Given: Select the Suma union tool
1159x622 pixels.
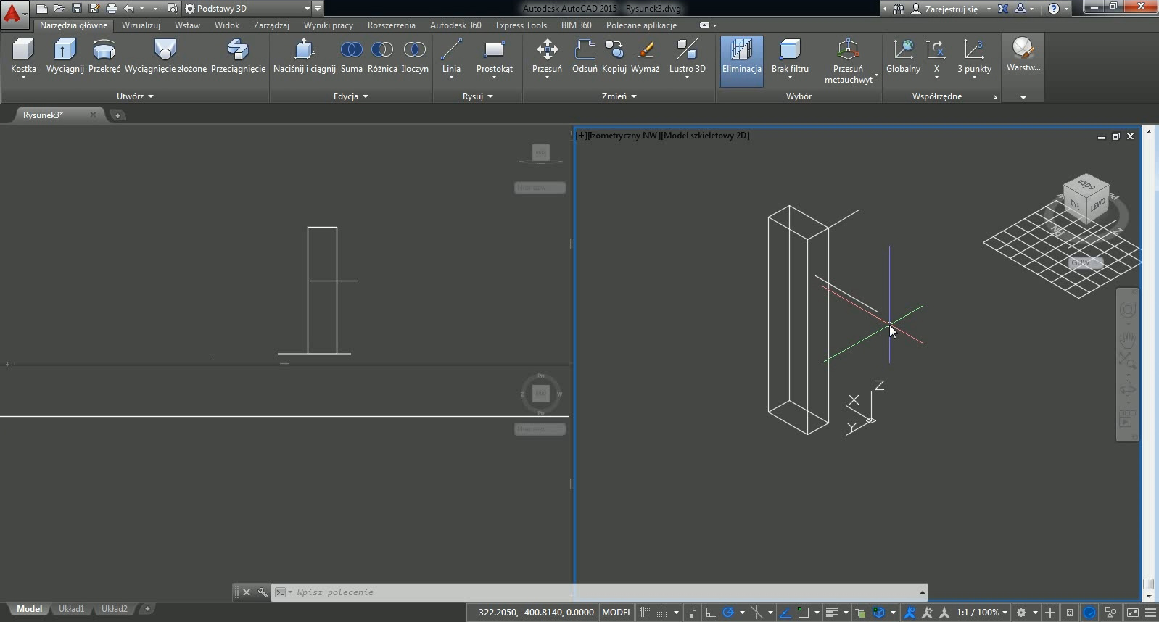Looking at the screenshot, I should tap(351, 56).
